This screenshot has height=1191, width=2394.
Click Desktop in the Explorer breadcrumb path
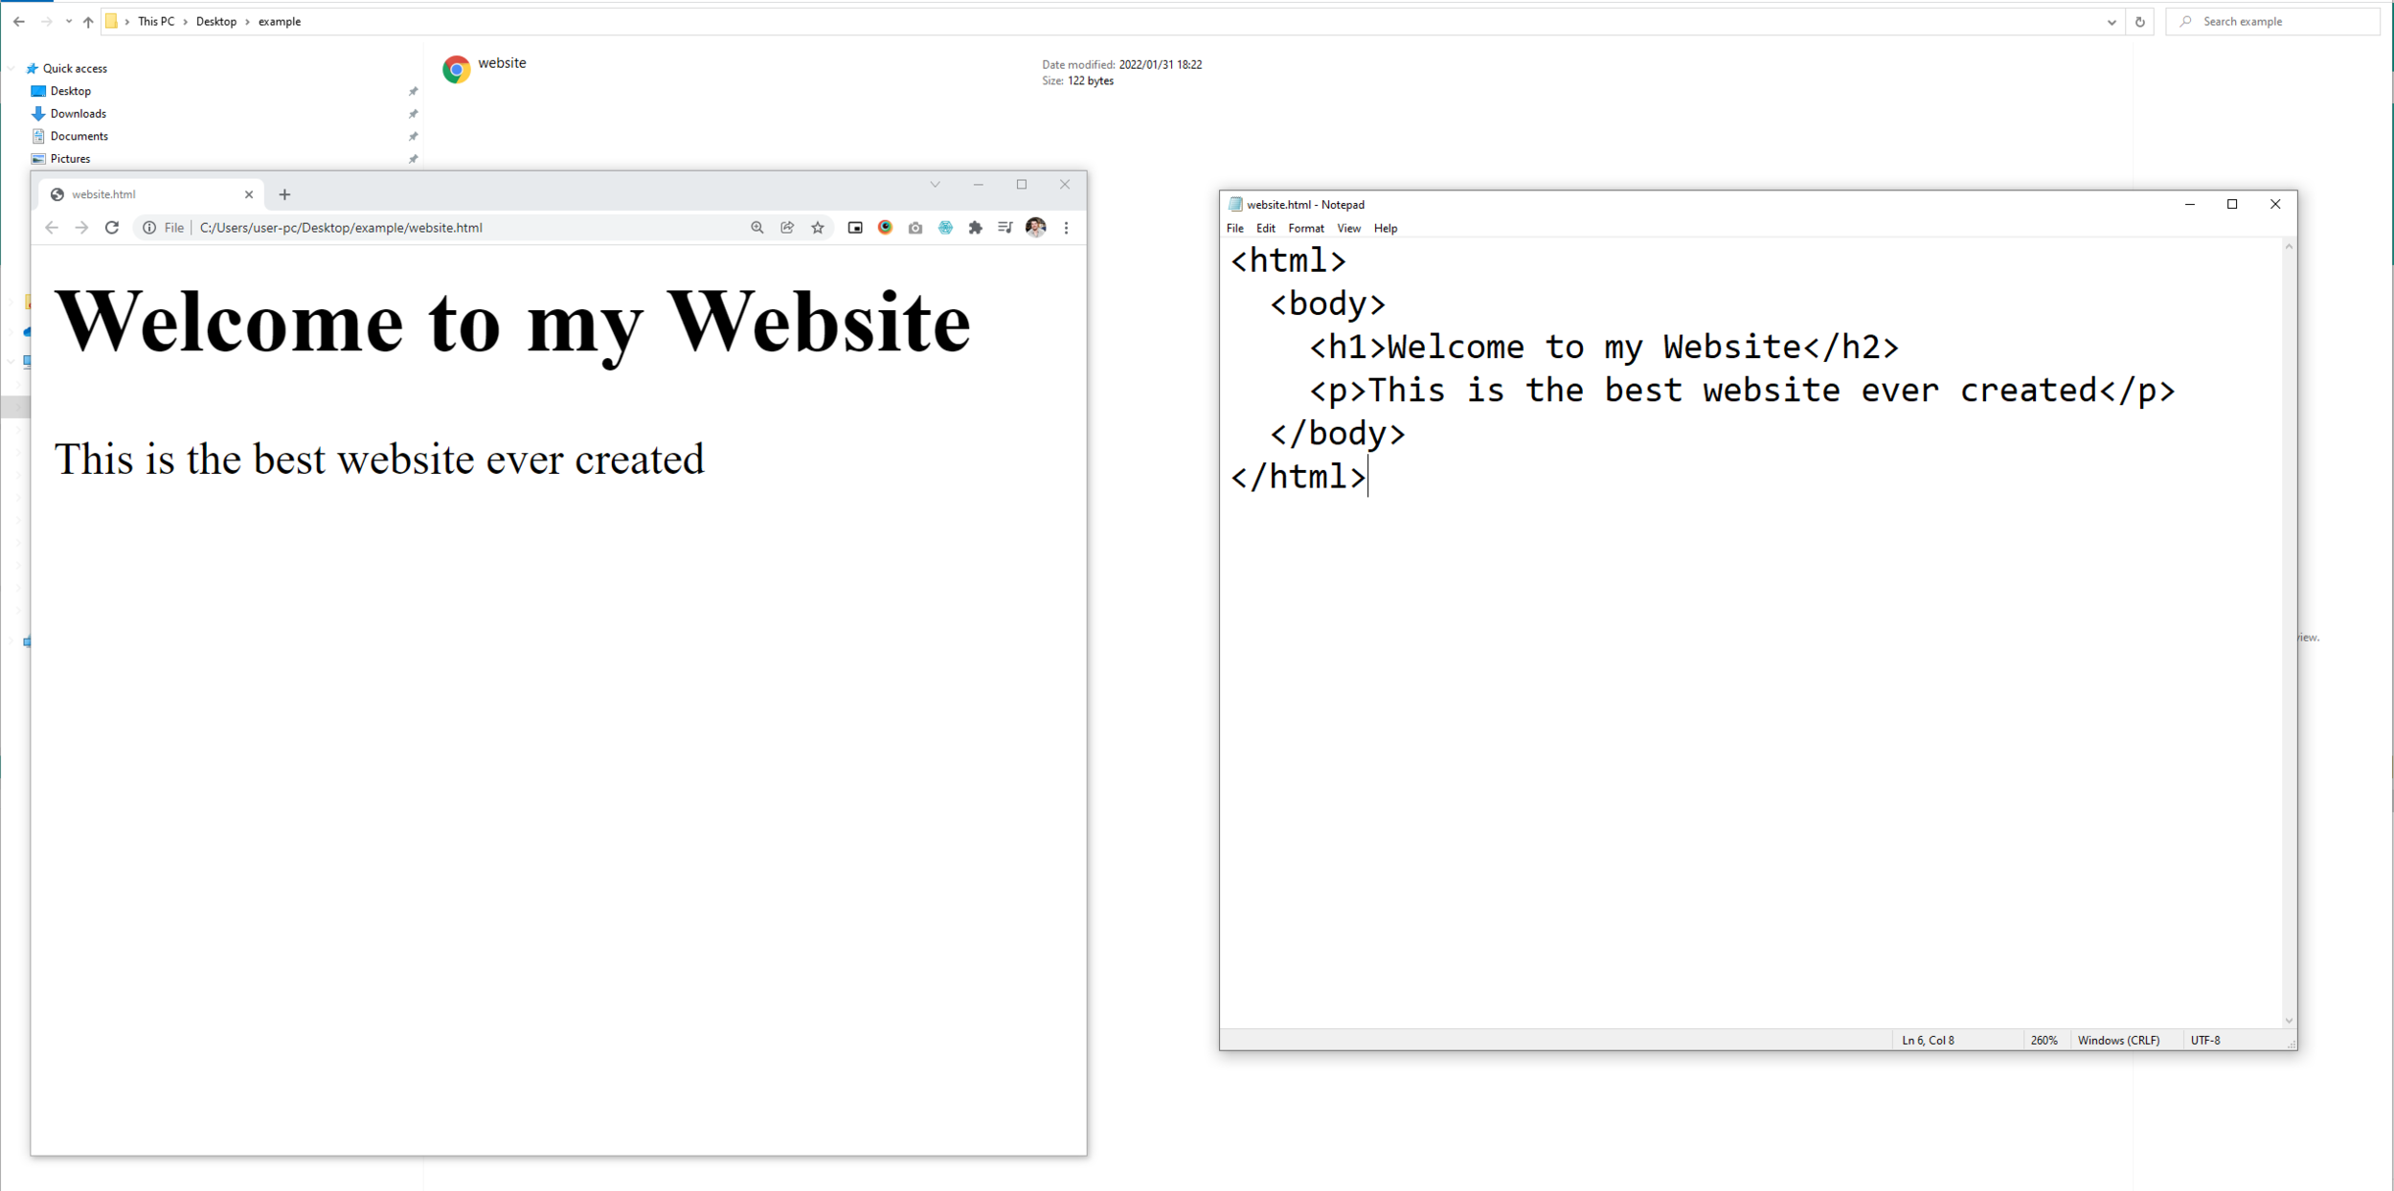coord(215,22)
